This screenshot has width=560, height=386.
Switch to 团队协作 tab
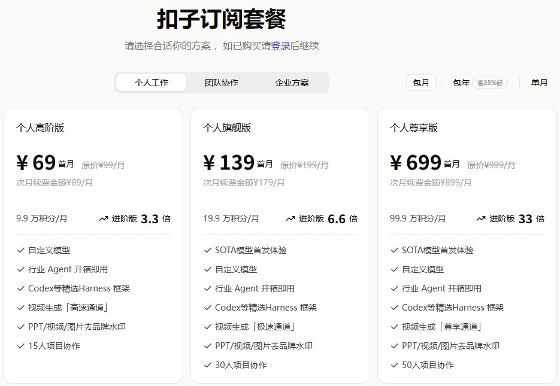click(x=222, y=83)
